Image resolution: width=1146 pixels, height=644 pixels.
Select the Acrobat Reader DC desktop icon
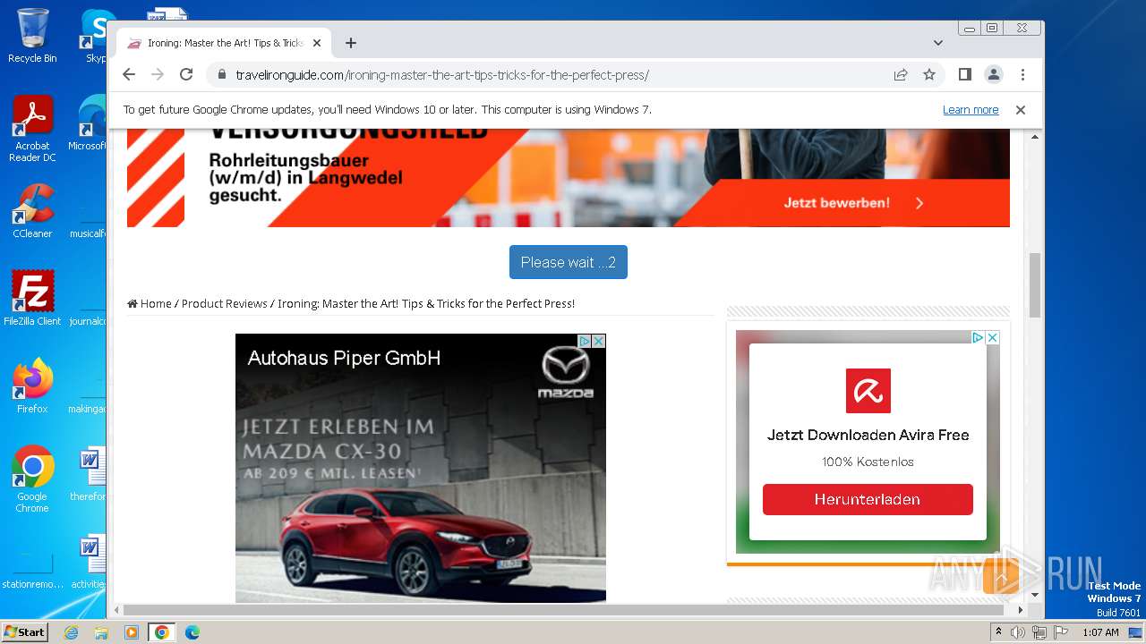[x=32, y=129]
